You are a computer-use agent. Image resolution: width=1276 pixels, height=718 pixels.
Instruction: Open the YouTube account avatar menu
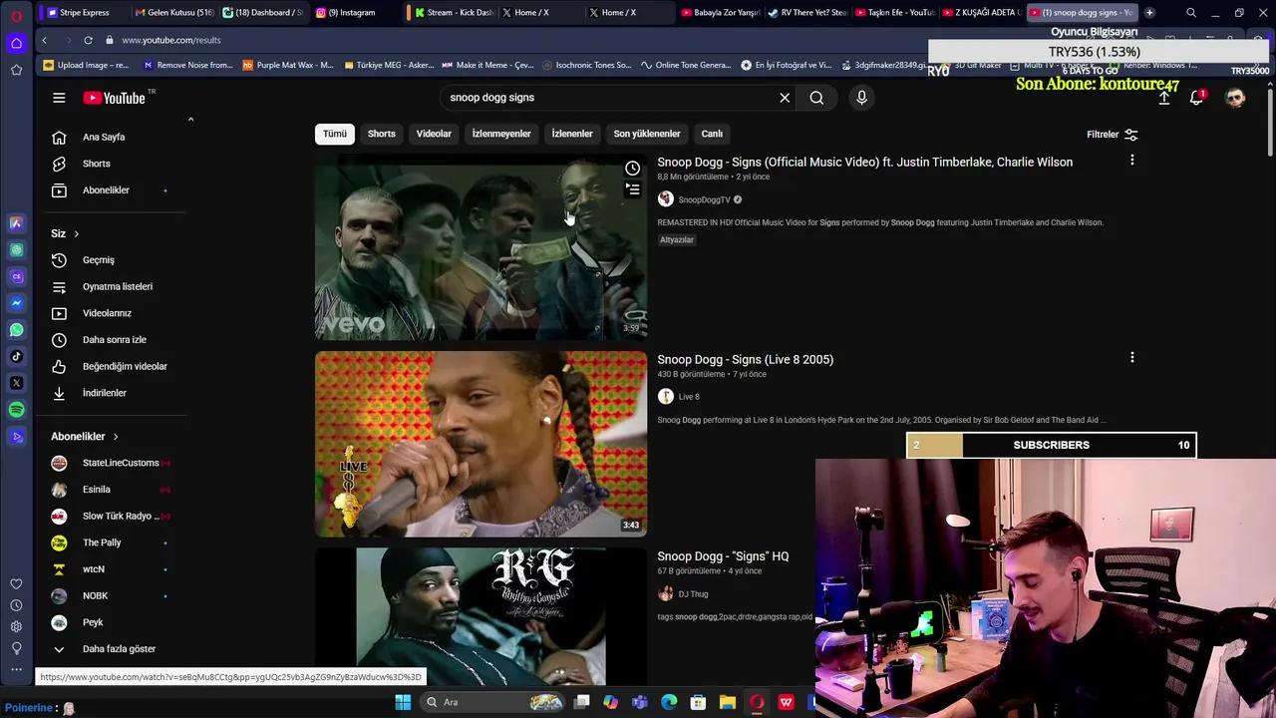point(1235,98)
